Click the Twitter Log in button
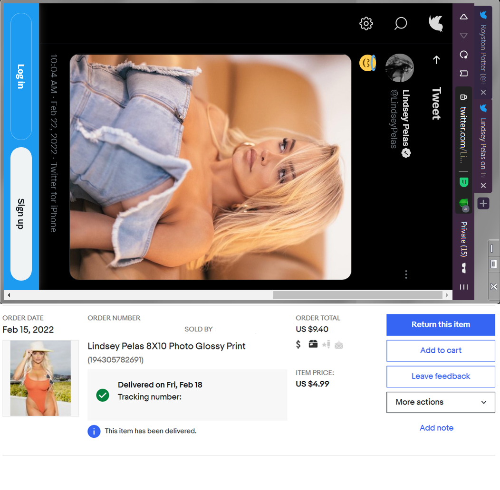Viewport: 500px width, 490px height. (x=21, y=76)
